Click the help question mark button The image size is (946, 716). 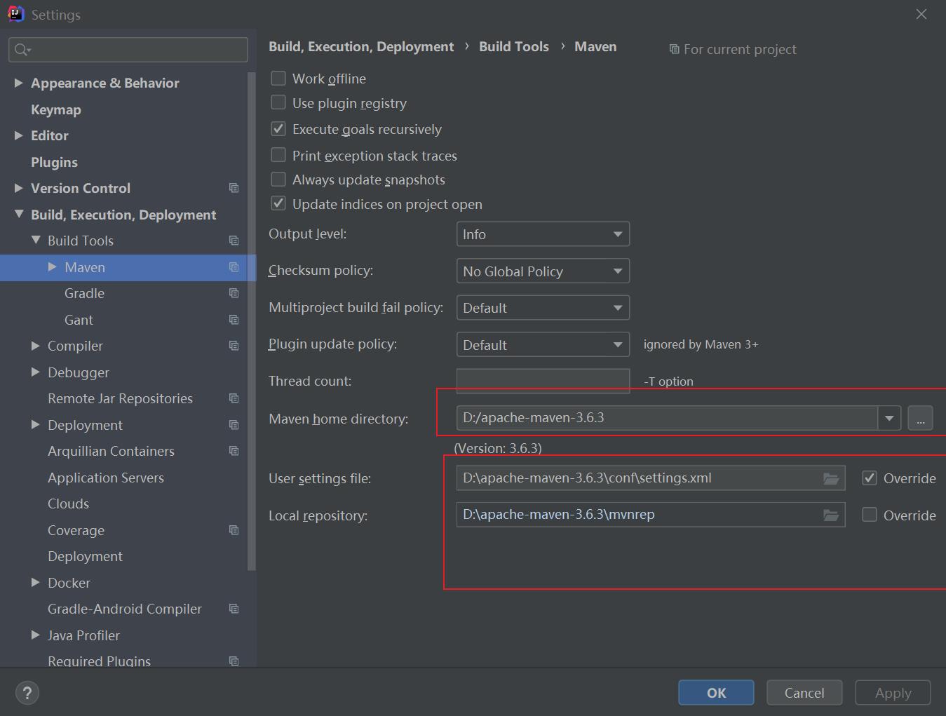pyautogui.click(x=27, y=693)
